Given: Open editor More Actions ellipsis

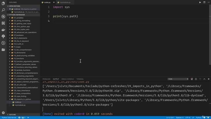Looking at the screenshot, I should click(x=209, y=2).
